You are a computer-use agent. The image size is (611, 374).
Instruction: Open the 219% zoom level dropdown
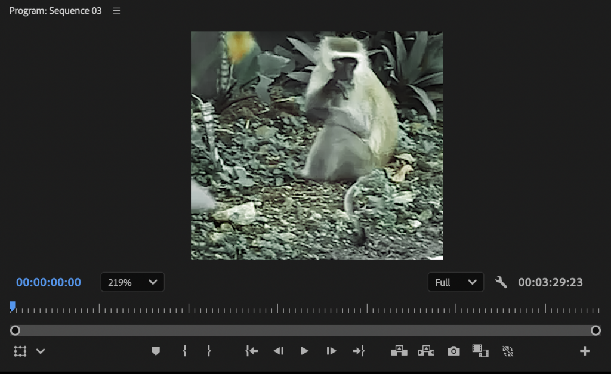[x=132, y=282]
